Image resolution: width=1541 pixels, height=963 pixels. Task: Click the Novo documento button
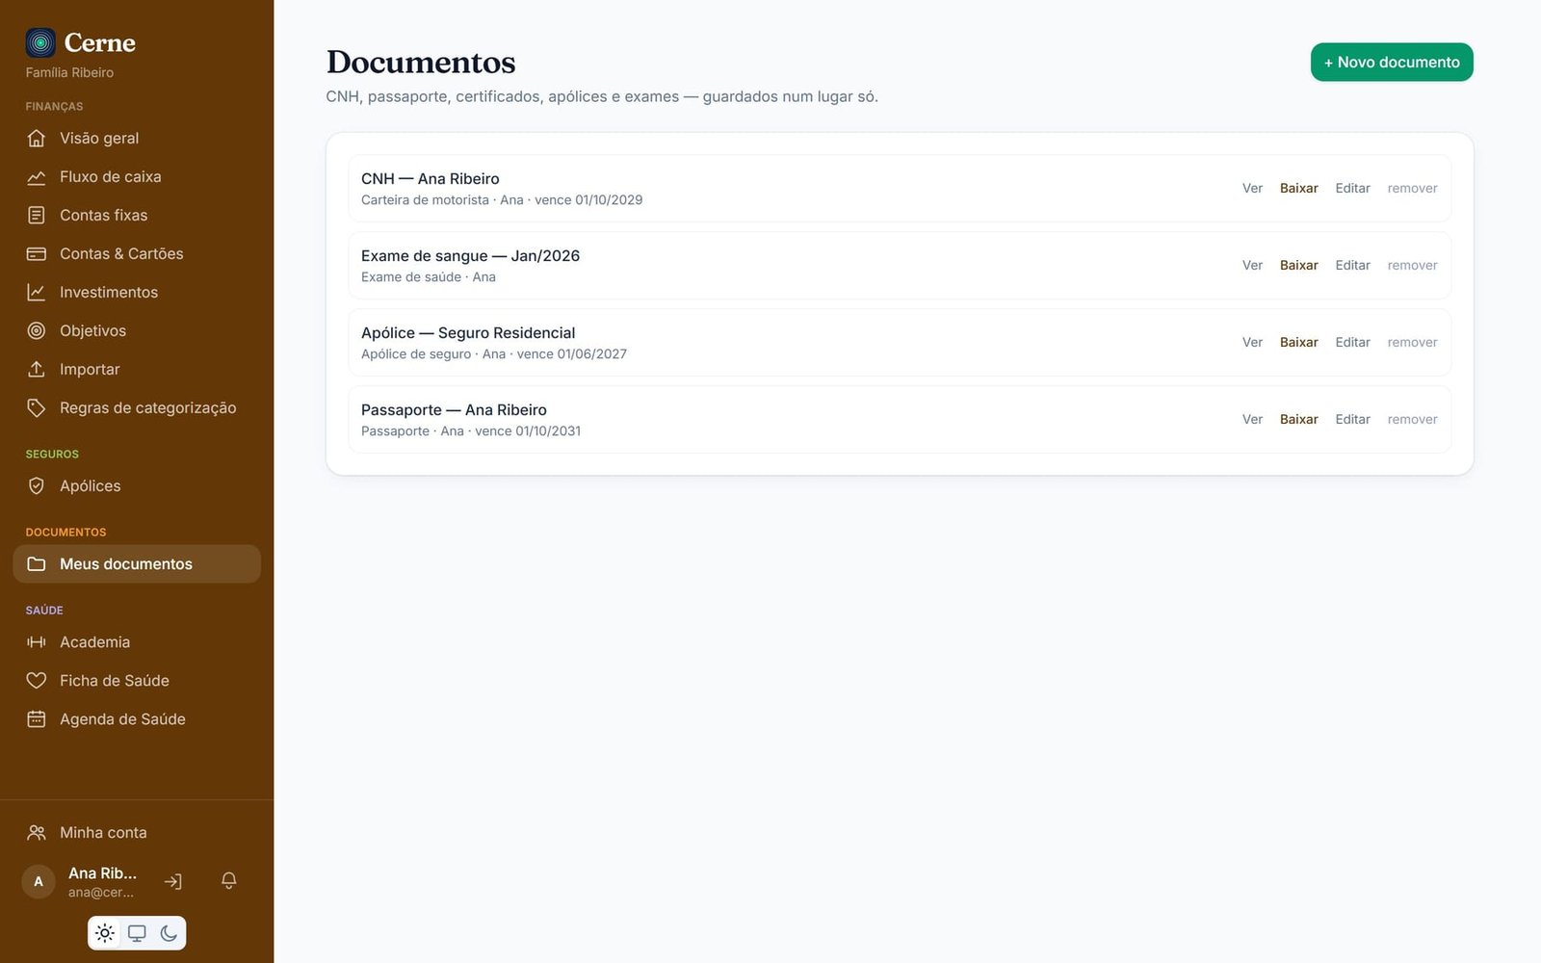point(1392,62)
